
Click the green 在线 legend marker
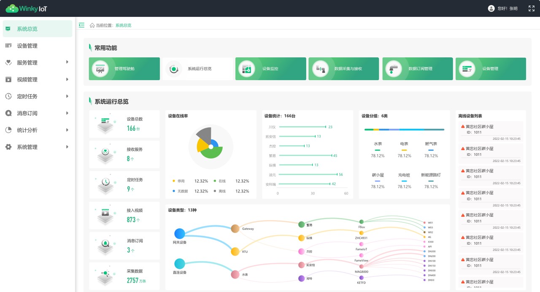(x=215, y=181)
